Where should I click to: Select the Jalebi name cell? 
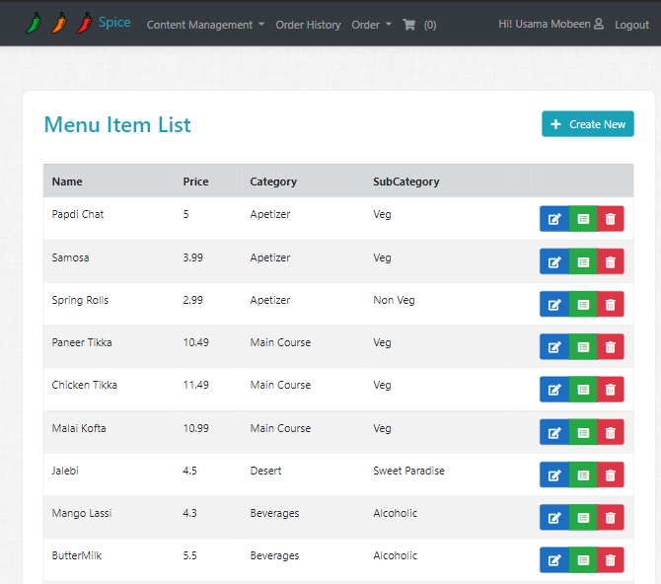65,471
